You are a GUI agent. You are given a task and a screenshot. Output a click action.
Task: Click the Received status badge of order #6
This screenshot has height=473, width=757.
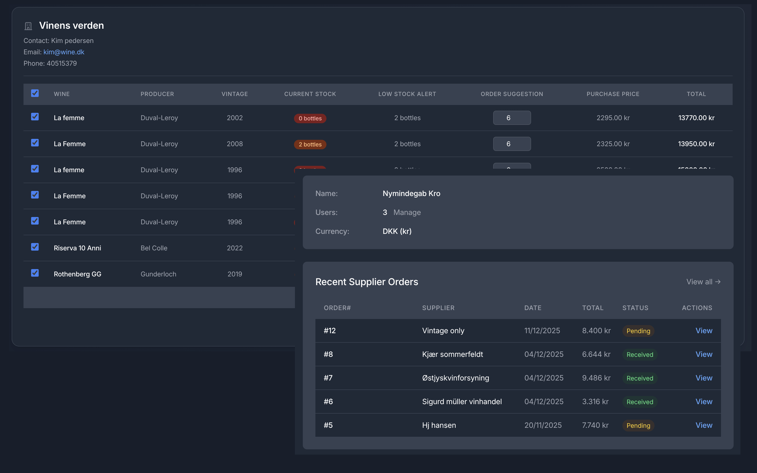640,402
